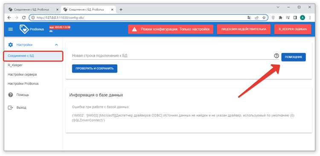Screen dimensions: 320x156
Task: Open the green profile avatar
Action: 302,18
